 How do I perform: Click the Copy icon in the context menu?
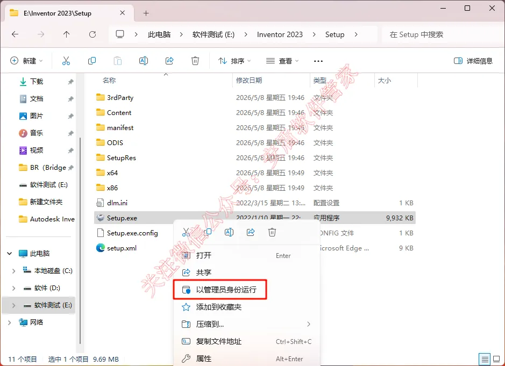[208, 232]
